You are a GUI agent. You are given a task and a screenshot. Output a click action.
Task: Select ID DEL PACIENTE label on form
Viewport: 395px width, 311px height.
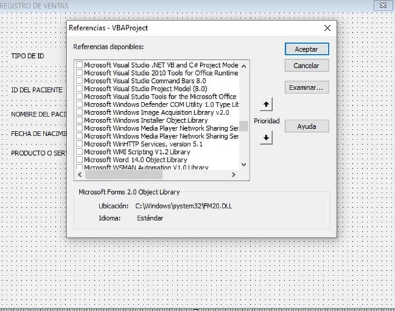point(36,90)
